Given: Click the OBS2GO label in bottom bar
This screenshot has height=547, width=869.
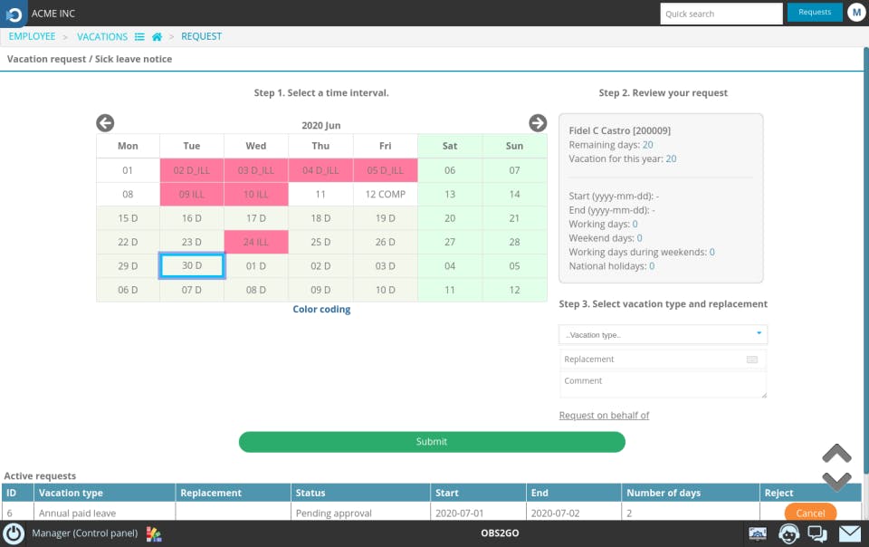Looking at the screenshot, I should point(500,533).
